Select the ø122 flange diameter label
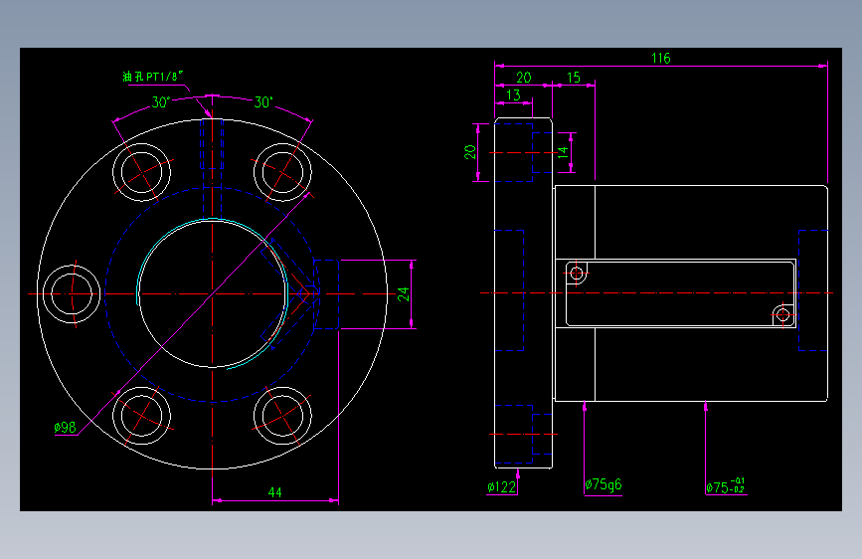 point(501,487)
